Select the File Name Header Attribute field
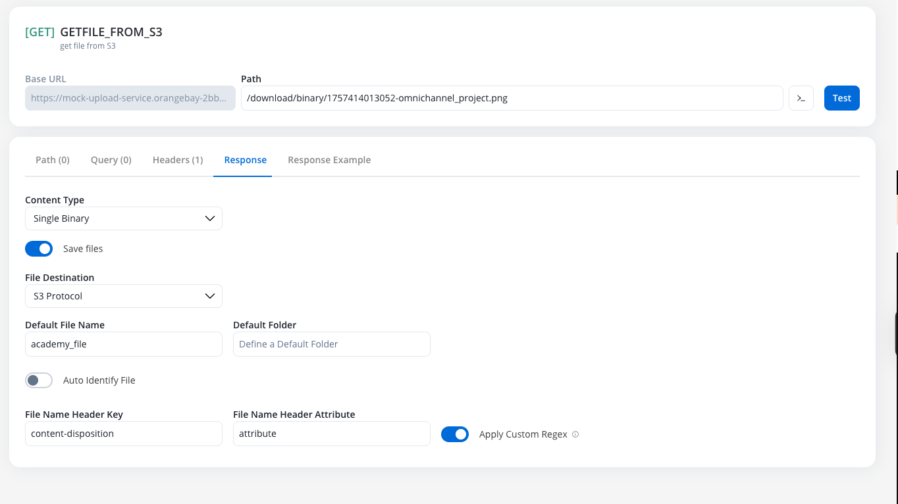The image size is (898, 504). [x=331, y=434]
